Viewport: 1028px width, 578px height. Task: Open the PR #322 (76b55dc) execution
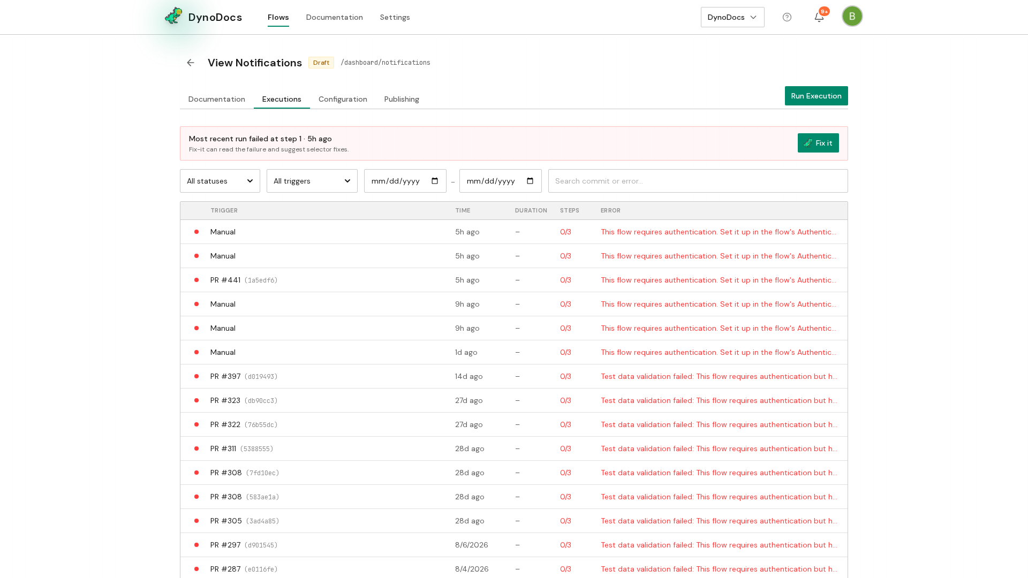(x=514, y=424)
